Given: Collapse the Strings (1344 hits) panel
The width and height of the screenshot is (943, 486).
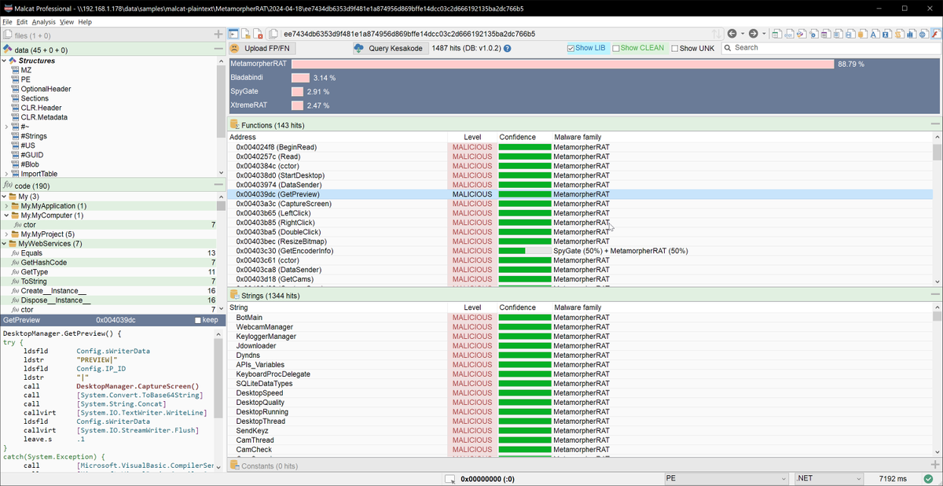Looking at the screenshot, I should (x=935, y=295).
